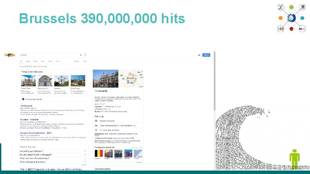Open dropdown arrow beside Wikipedia result URL
This screenshot has width=310, height=174.
click(46, 122)
